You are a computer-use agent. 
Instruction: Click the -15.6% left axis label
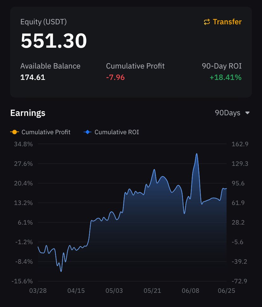pyautogui.click(x=22, y=281)
